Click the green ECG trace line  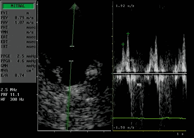(149, 118)
